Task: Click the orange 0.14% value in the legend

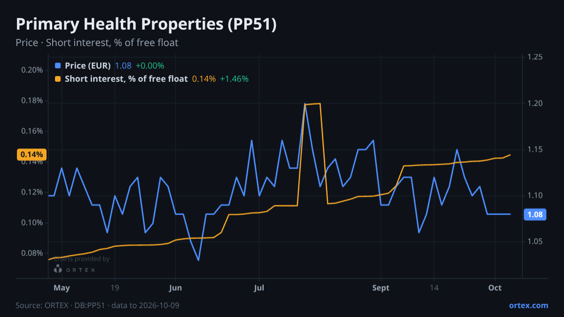Action: pyautogui.click(x=204, y=79)
